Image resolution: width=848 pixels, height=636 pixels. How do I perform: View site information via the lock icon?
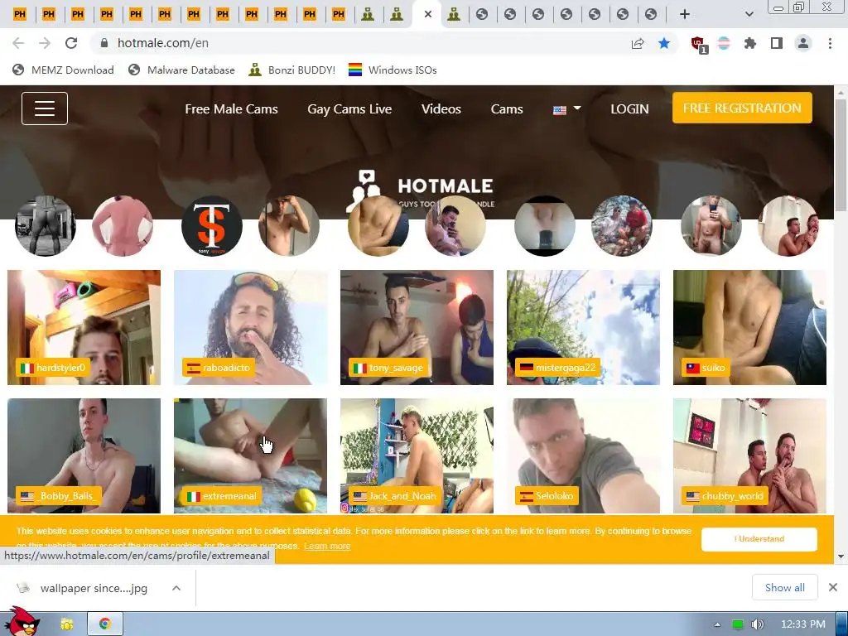[104, 43]
